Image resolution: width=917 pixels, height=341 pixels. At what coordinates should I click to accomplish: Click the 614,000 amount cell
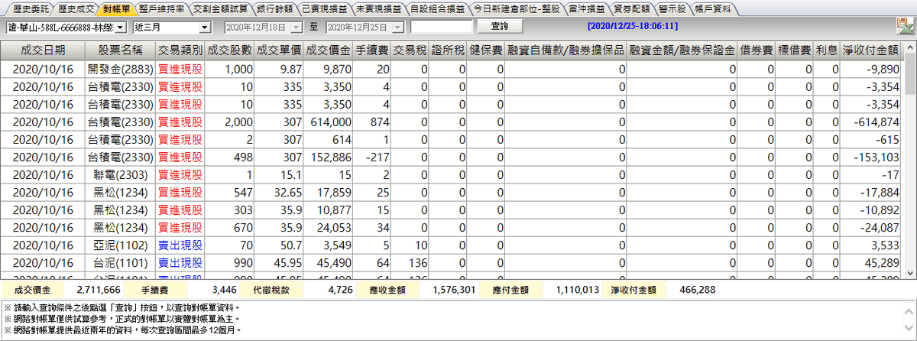[329, 121]
